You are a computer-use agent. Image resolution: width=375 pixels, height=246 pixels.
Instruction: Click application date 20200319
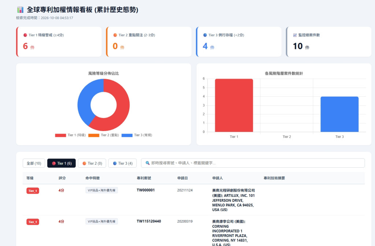185,221
